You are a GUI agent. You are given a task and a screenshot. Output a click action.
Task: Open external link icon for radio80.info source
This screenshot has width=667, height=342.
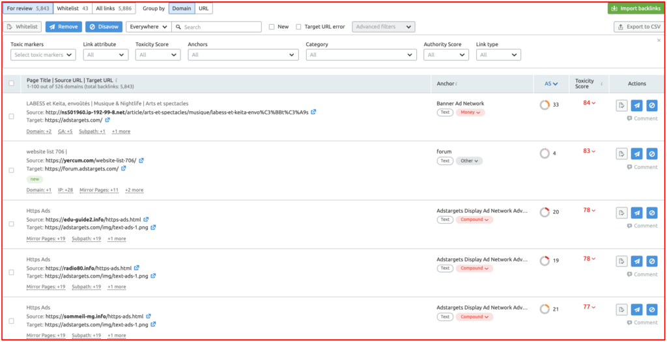[x=137, y=268]
